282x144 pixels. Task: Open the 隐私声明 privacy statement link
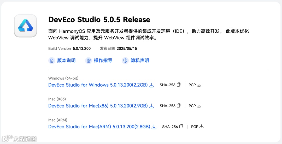tap(140, 61)
